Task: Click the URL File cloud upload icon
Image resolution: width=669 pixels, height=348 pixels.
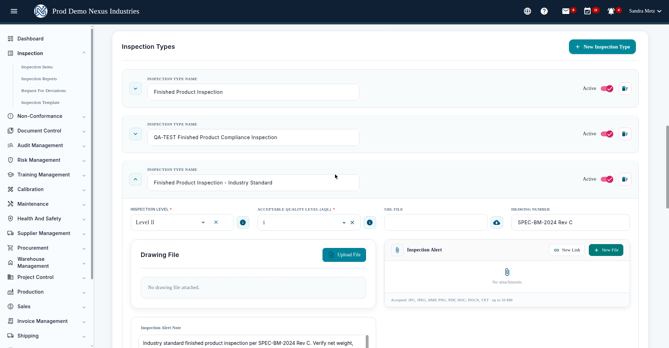Action: [497, 222]
